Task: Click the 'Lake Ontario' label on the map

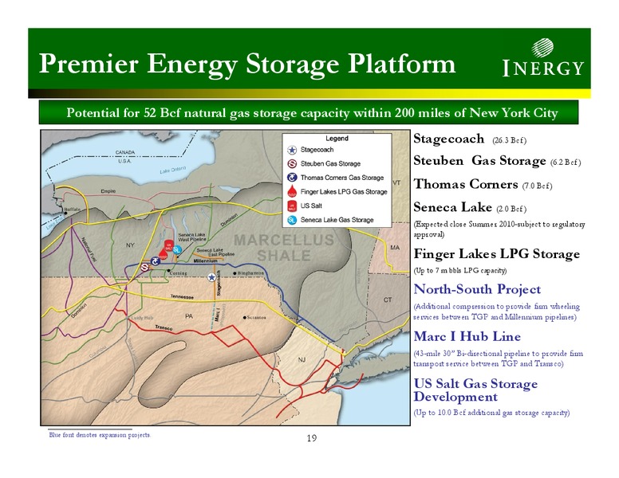Action: [x=172, y=170]
